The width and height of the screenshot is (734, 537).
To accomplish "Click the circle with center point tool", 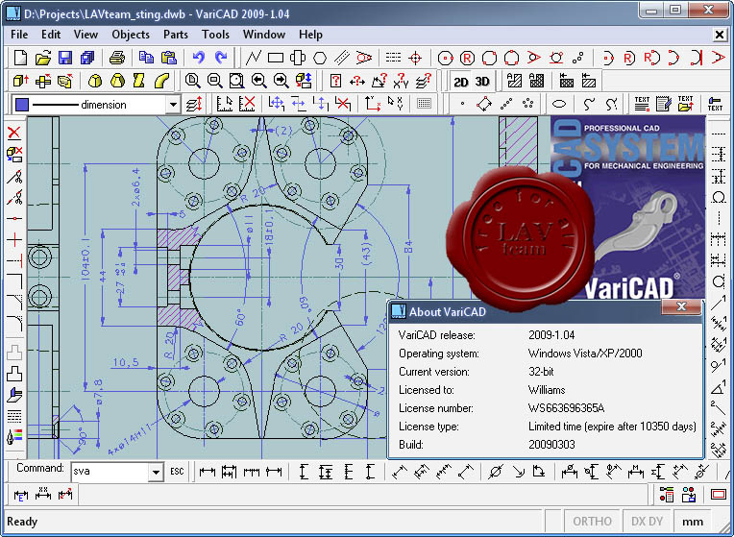I will tap(445, 58).
